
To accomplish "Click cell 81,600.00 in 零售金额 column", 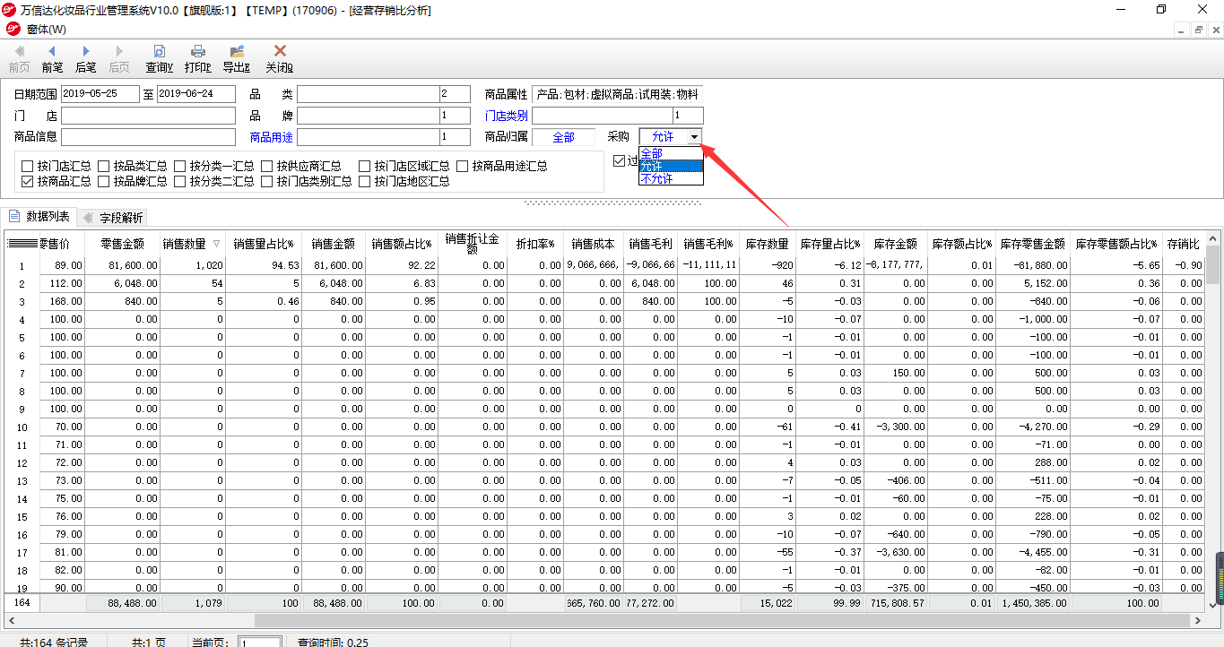I will [123, 265].
